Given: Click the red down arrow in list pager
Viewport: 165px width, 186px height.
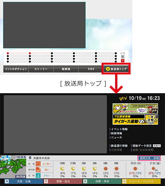Looking at the screenshot, I should [x=123, y=60].
